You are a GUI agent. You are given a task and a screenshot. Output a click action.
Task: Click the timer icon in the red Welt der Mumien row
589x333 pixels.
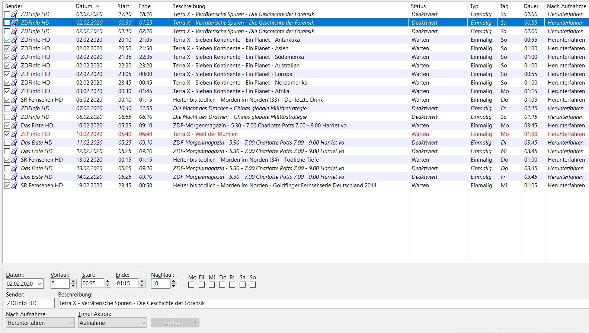tap(15, 134)
